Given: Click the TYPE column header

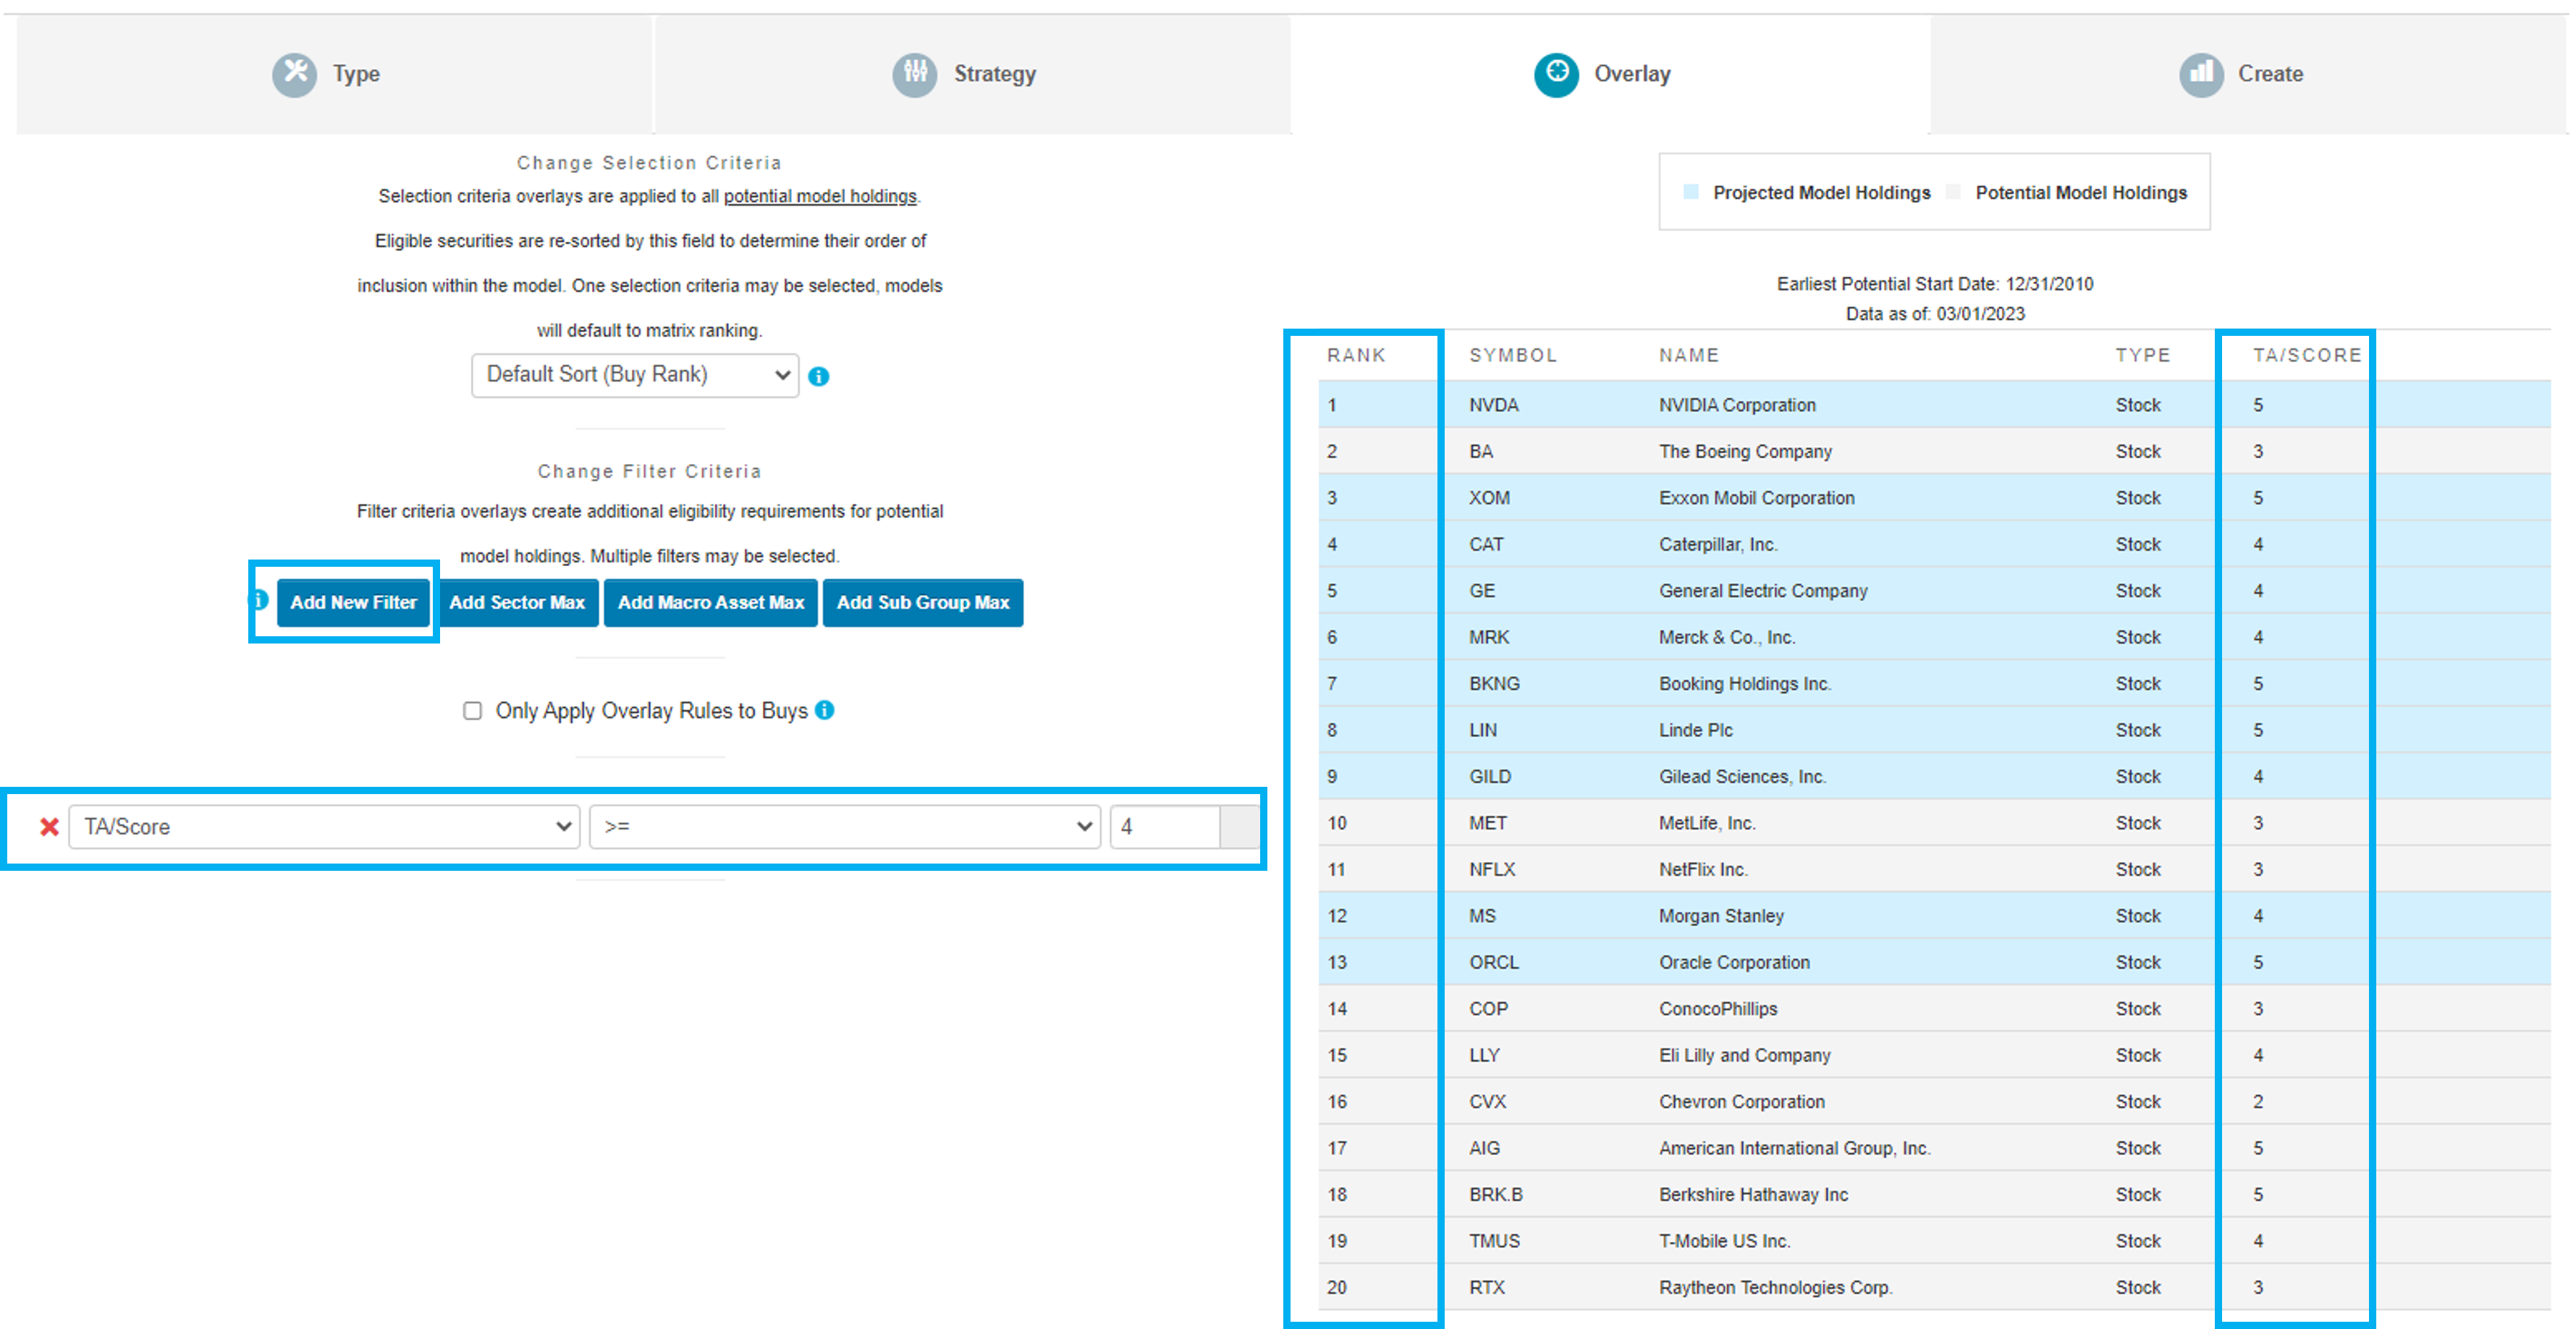Looking at the screenshot, I should click(x=2143, y=355).
